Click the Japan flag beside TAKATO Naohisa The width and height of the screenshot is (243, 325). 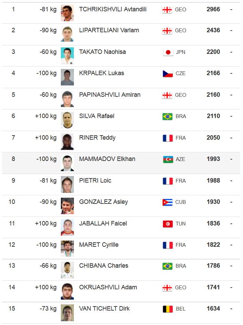(168, 53)
